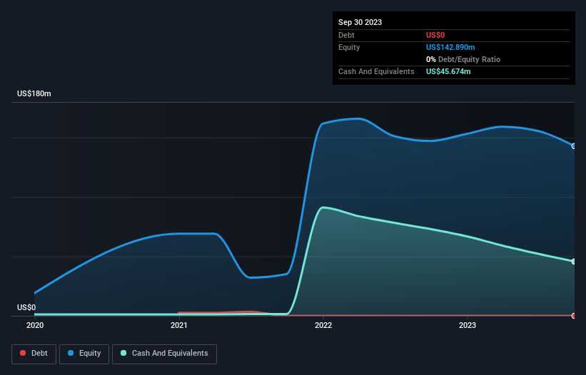The image size is (586, 375).
Task: Click the blue Equity endpoint marker
Action: (x=574, y=146)
